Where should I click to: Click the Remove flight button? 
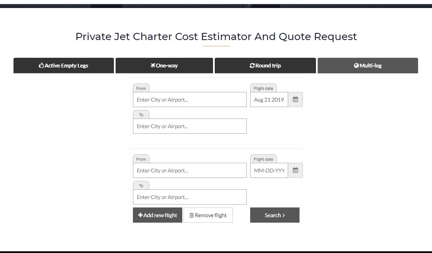pyautogui.click(x=208, y=215)
